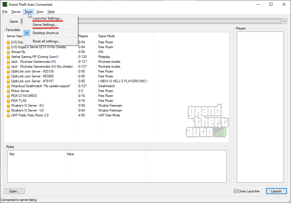Click Connected to server listing status text

pos(19,200)
